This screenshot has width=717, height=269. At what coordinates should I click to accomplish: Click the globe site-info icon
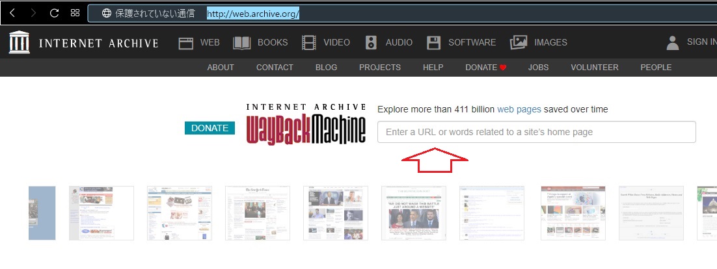[x=106, y=13]
